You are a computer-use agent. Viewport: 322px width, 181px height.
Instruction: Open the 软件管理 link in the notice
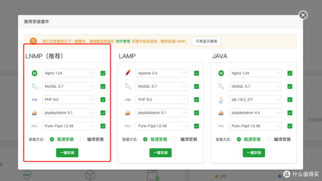click(x=123, y=41)
